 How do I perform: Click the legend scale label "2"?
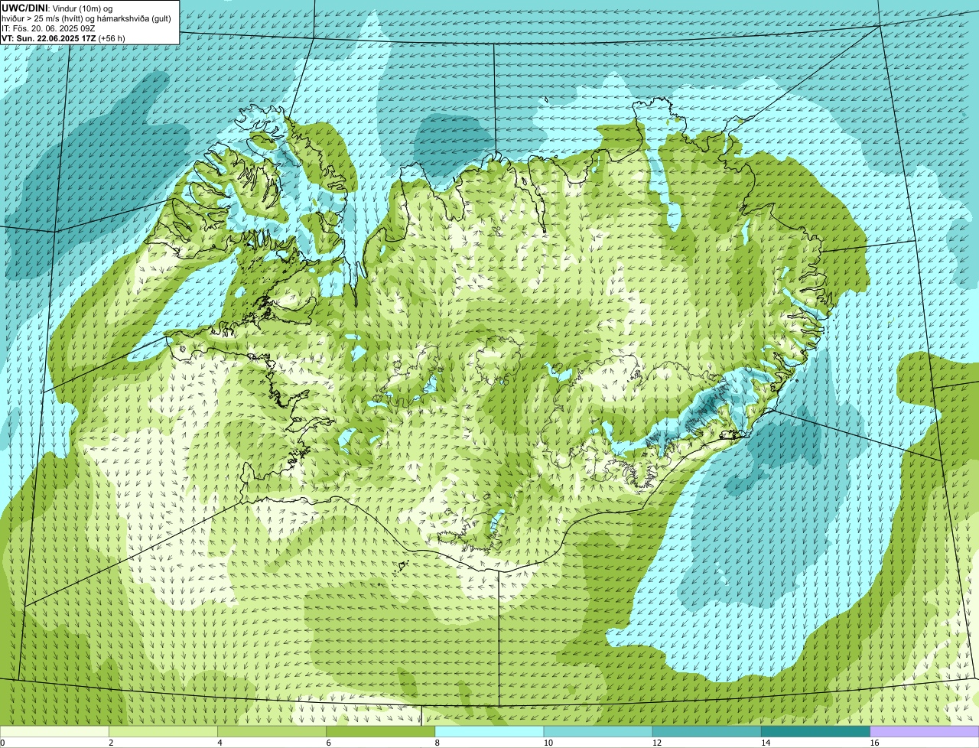coord(111,743)
